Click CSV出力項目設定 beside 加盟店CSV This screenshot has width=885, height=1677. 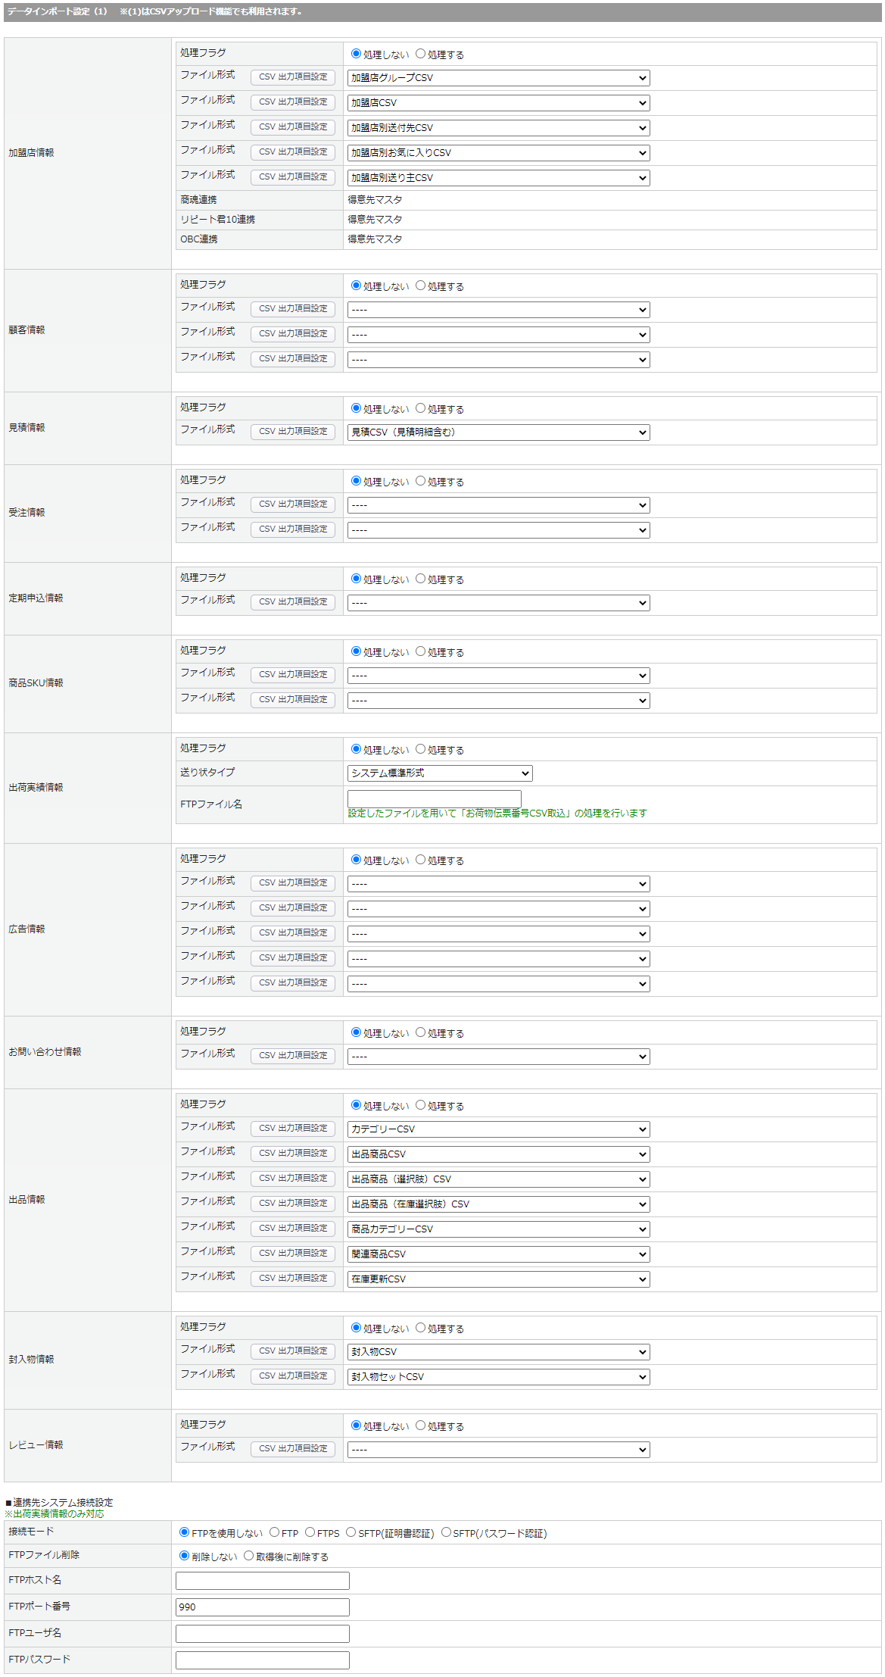pos(293,101)
